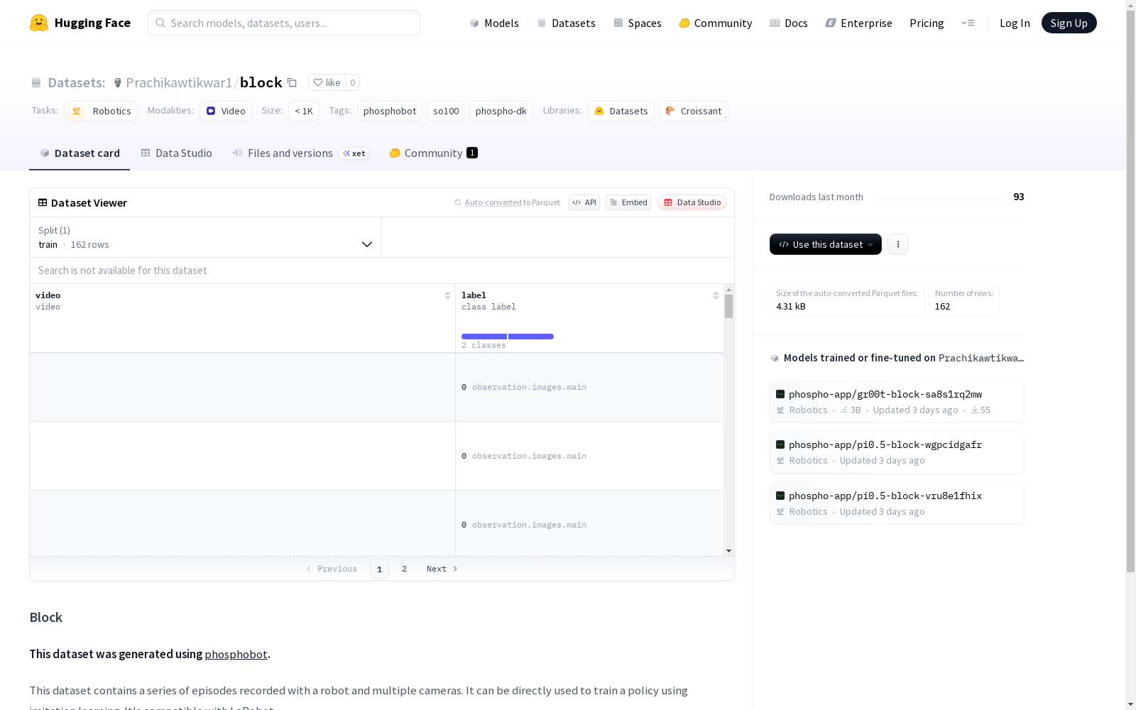Open Data Studio from viewer header
Image resolution: width=1136 pixels, height=710 pixels.
[692, 202]
